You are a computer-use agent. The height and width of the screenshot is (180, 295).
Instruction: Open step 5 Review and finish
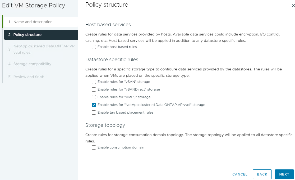[29, 77]
